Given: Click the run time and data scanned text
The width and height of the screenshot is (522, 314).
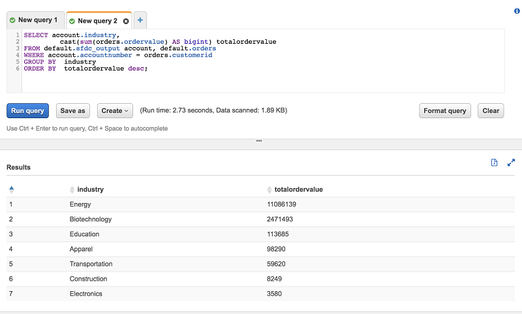Looking at the screenshot, I should coord(213,110).
